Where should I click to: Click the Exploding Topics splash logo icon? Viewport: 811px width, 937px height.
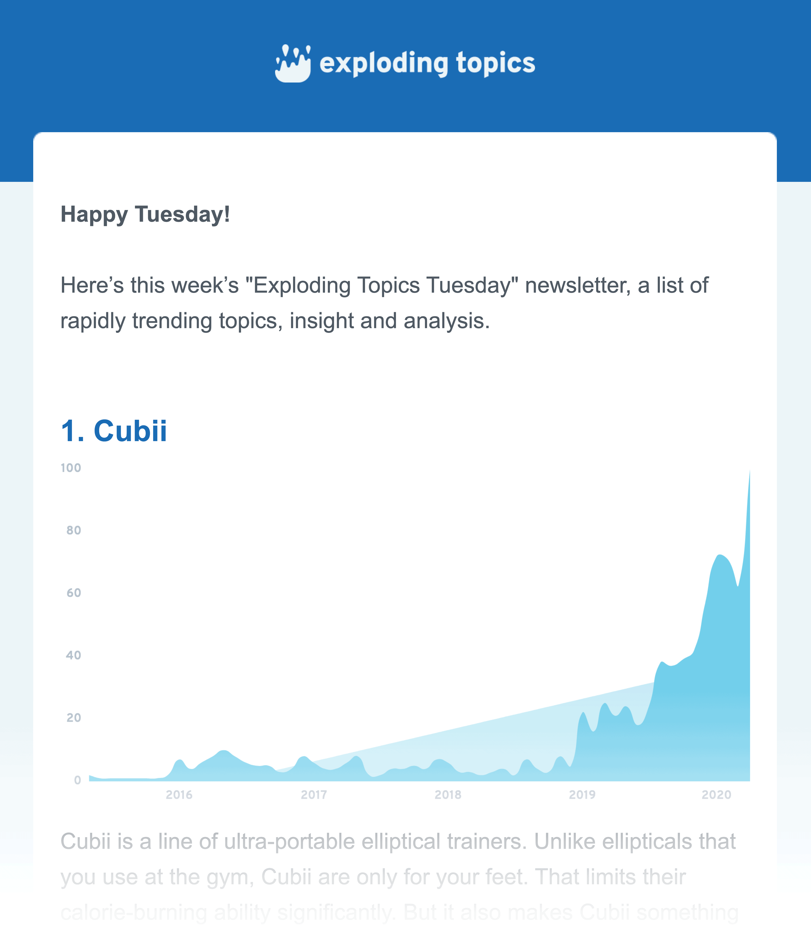293,63
